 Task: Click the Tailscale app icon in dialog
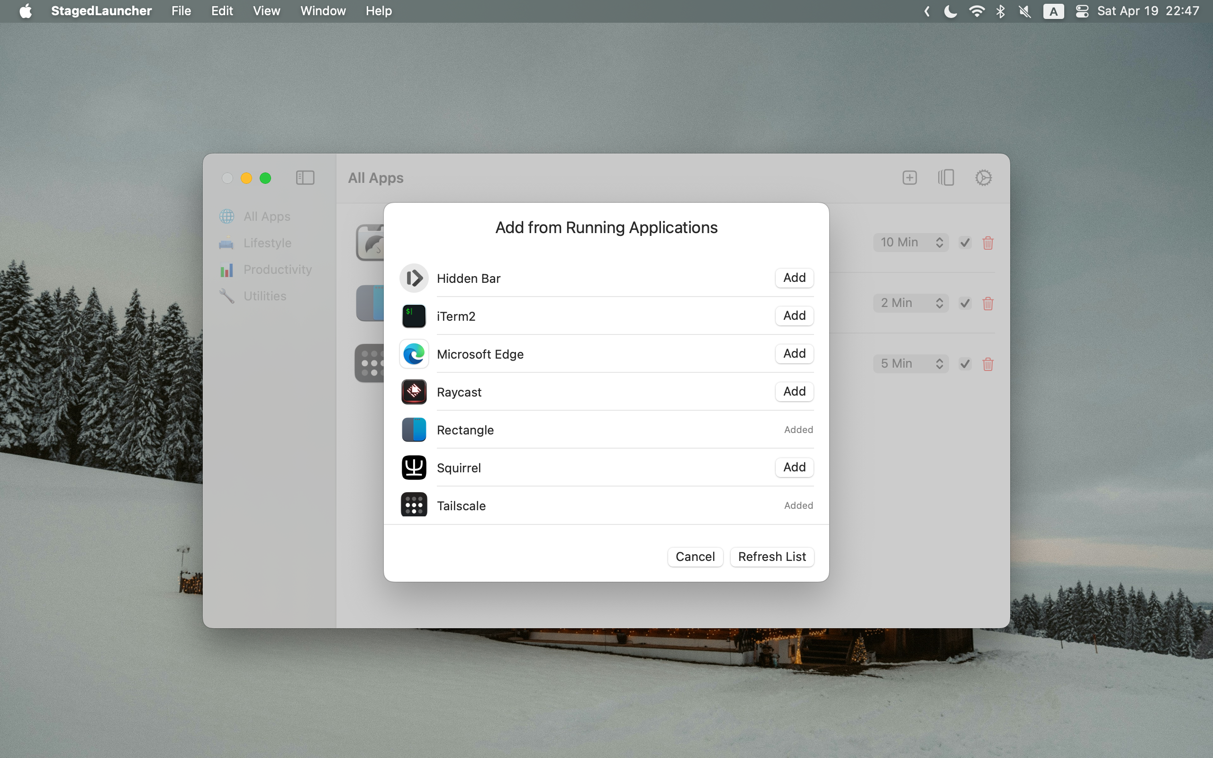(414, 505)
